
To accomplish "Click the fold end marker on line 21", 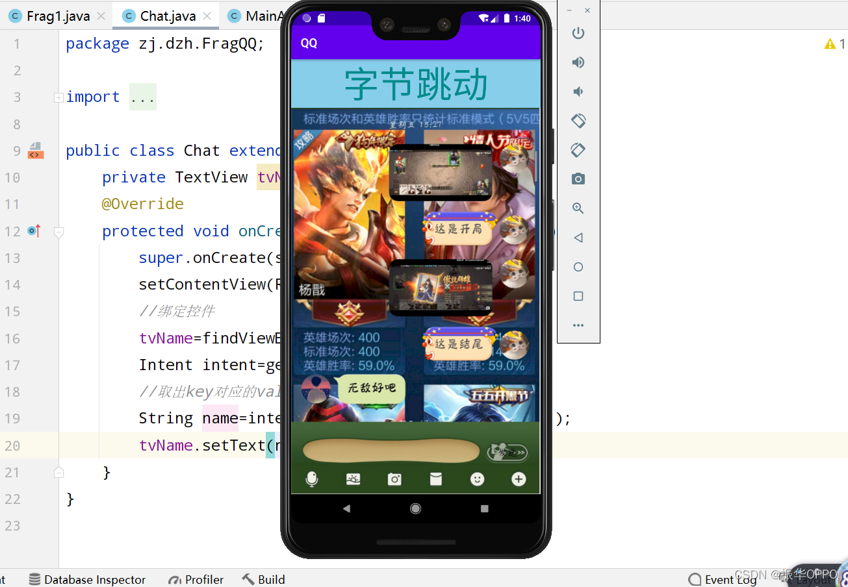I will [58, 472].
